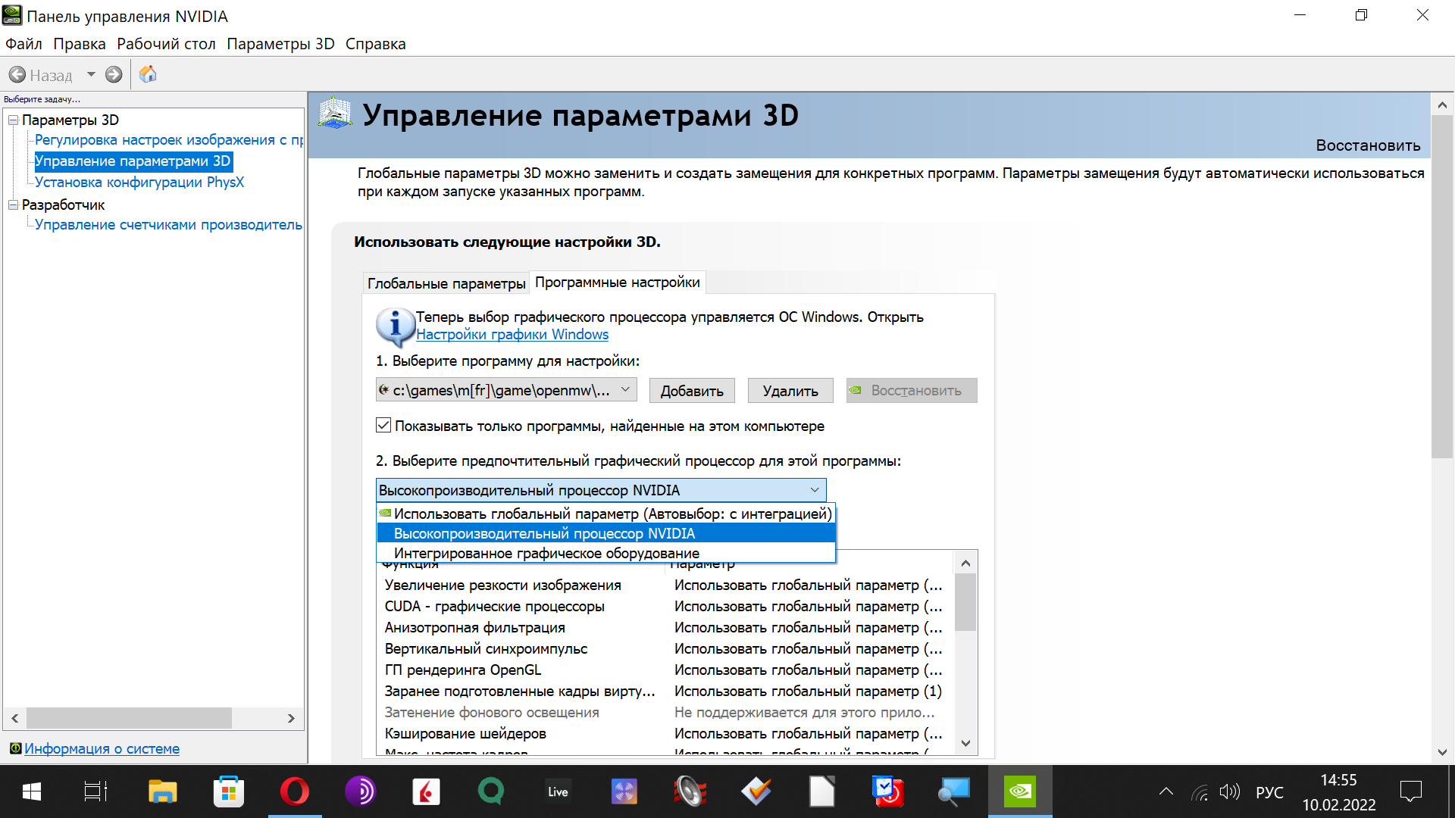Select 'Интегрированное графическое оборудование' option
The width and height of the screenshot is (1455, 818).
click(x=606, y=553)
